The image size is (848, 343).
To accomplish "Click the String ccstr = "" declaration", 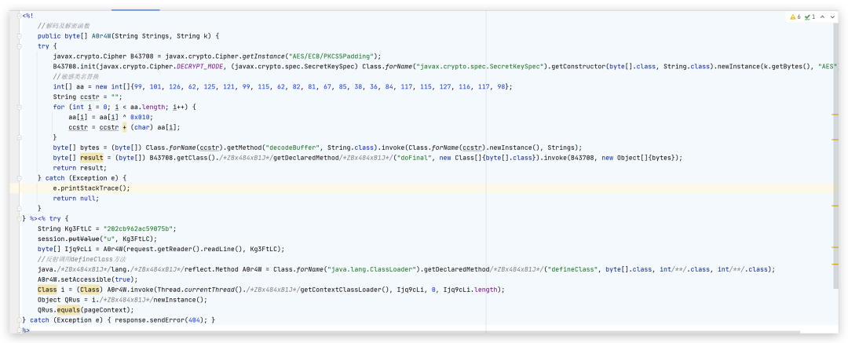I will (x=88, y=97).
